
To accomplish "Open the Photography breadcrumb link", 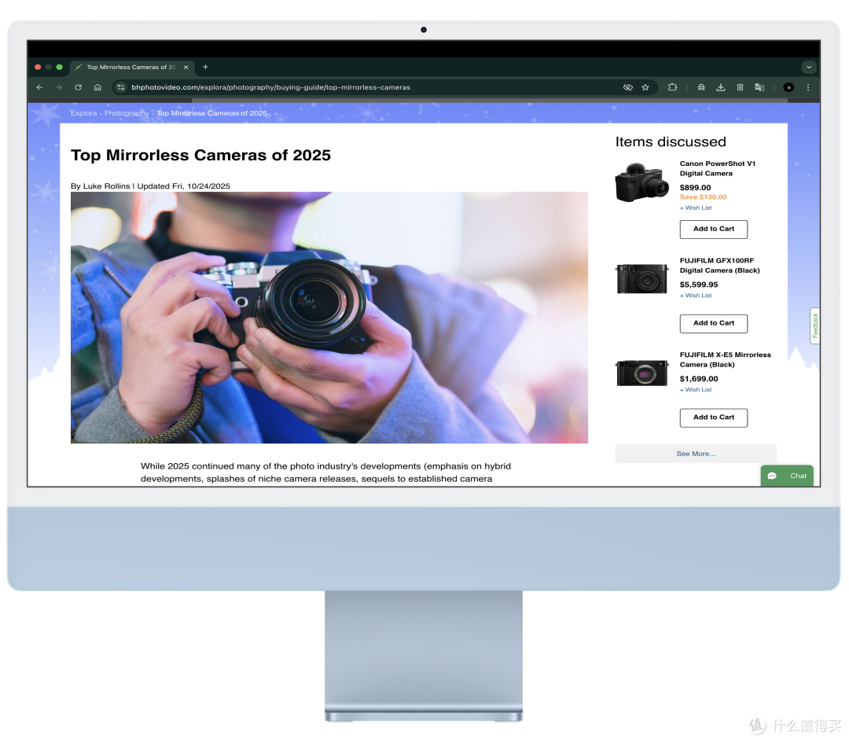I will pos(127,113).
